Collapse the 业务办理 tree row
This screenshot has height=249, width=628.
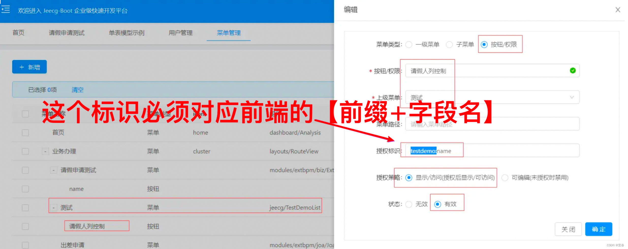point(45,151)
